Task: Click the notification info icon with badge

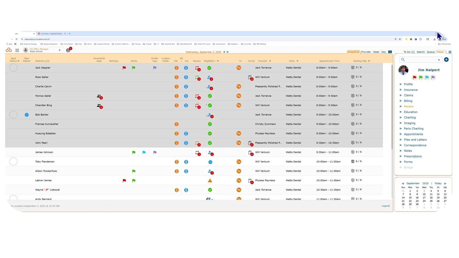Action: point(68,50)
